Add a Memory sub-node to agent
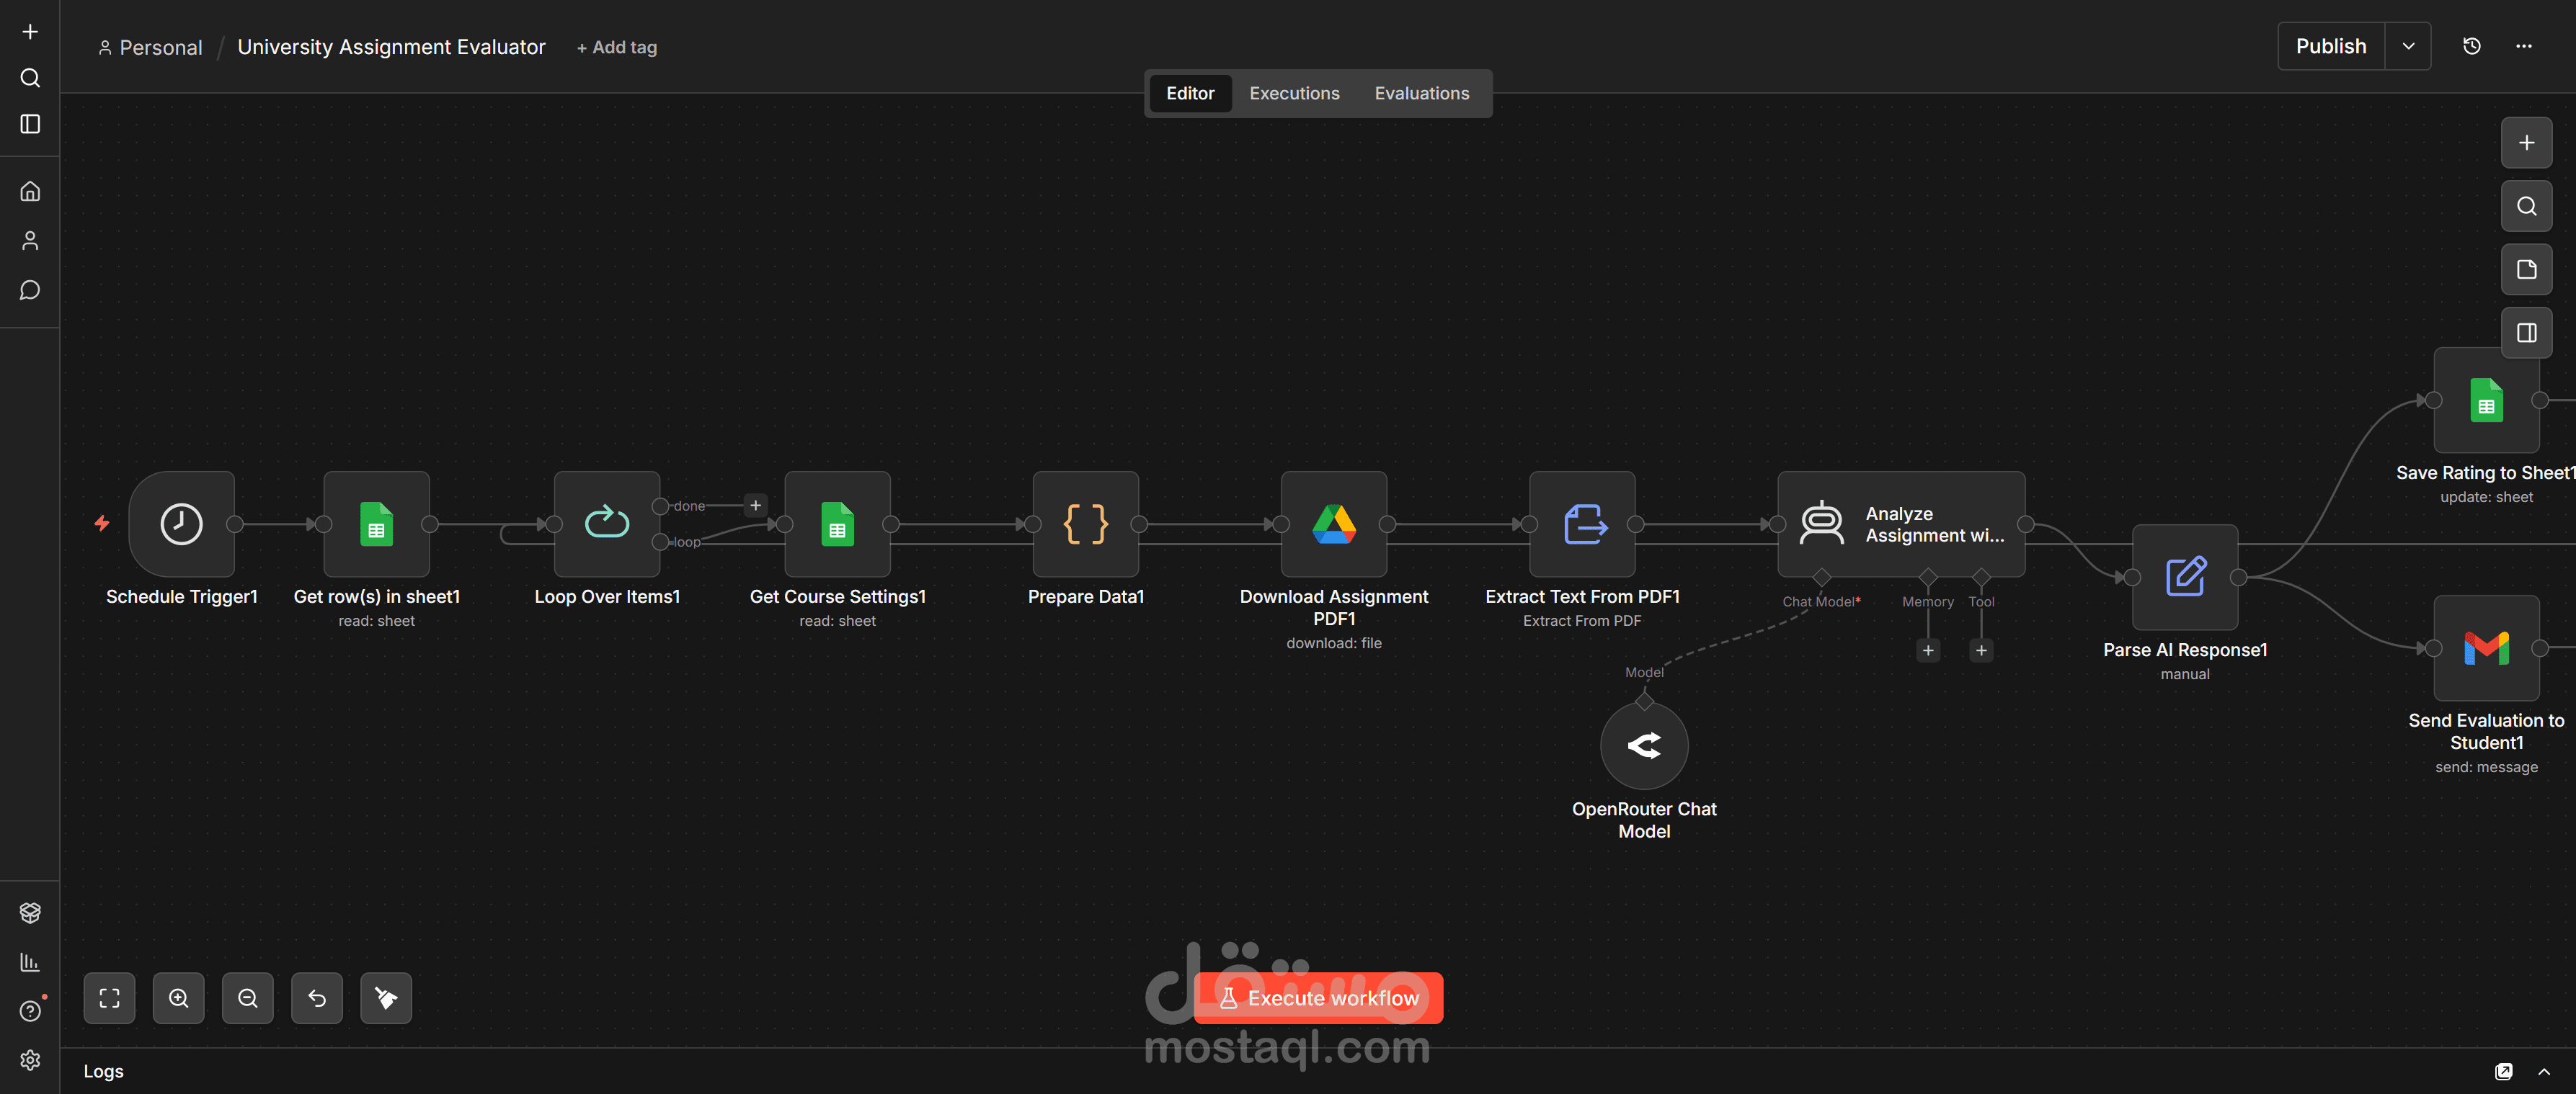This screenshot has width=2576, height=1094. 1927,650
